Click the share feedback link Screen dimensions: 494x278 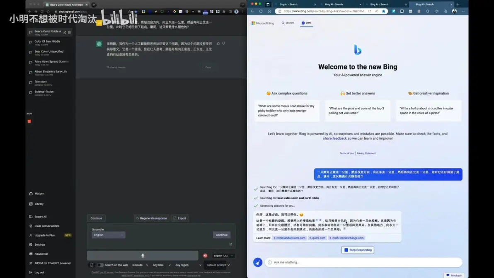334,138
